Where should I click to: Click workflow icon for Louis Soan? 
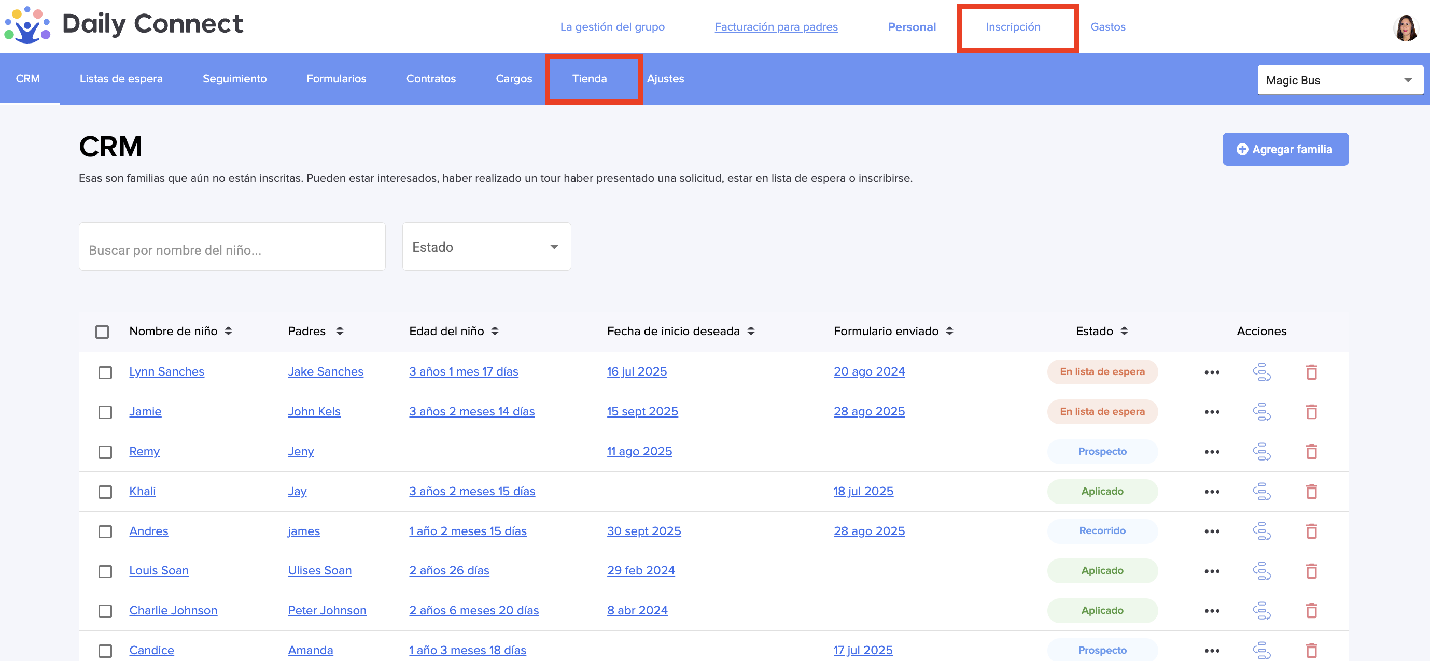(1261, 571)
